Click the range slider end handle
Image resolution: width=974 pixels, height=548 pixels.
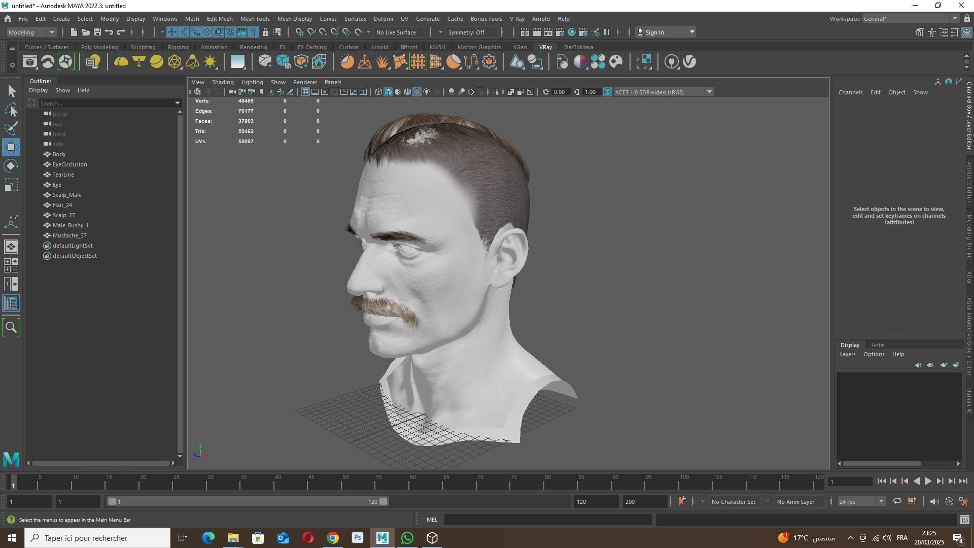384,501
